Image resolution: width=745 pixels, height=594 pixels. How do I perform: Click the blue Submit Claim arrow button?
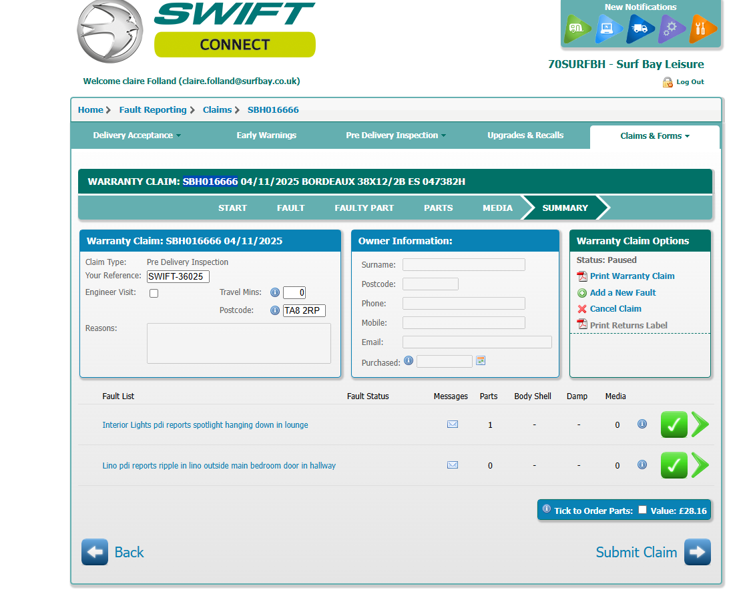coord(698,552)
